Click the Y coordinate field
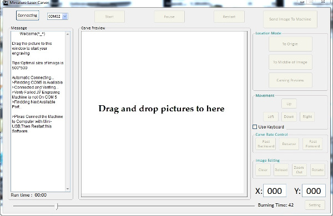This screenshot has height=216, width=333. tap(314, 191)
